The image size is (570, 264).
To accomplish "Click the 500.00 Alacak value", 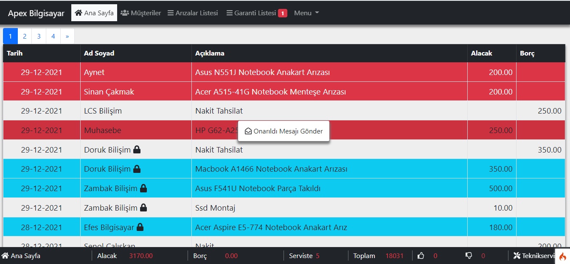I will coord(501,189).
